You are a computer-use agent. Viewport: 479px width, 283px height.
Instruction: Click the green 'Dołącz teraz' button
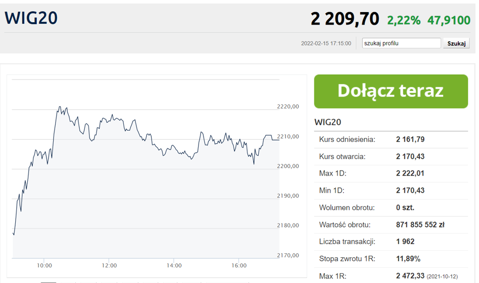(391, 91)
